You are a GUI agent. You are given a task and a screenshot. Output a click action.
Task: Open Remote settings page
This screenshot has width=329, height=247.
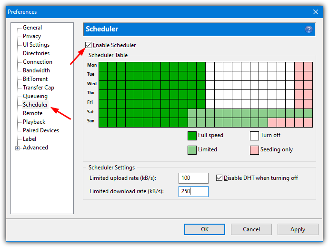pyautogui.click(x=32, y=113)
